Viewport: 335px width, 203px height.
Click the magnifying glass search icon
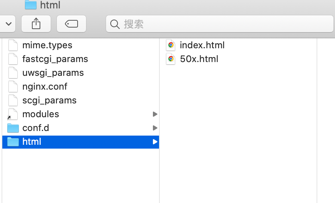(114, 24)
